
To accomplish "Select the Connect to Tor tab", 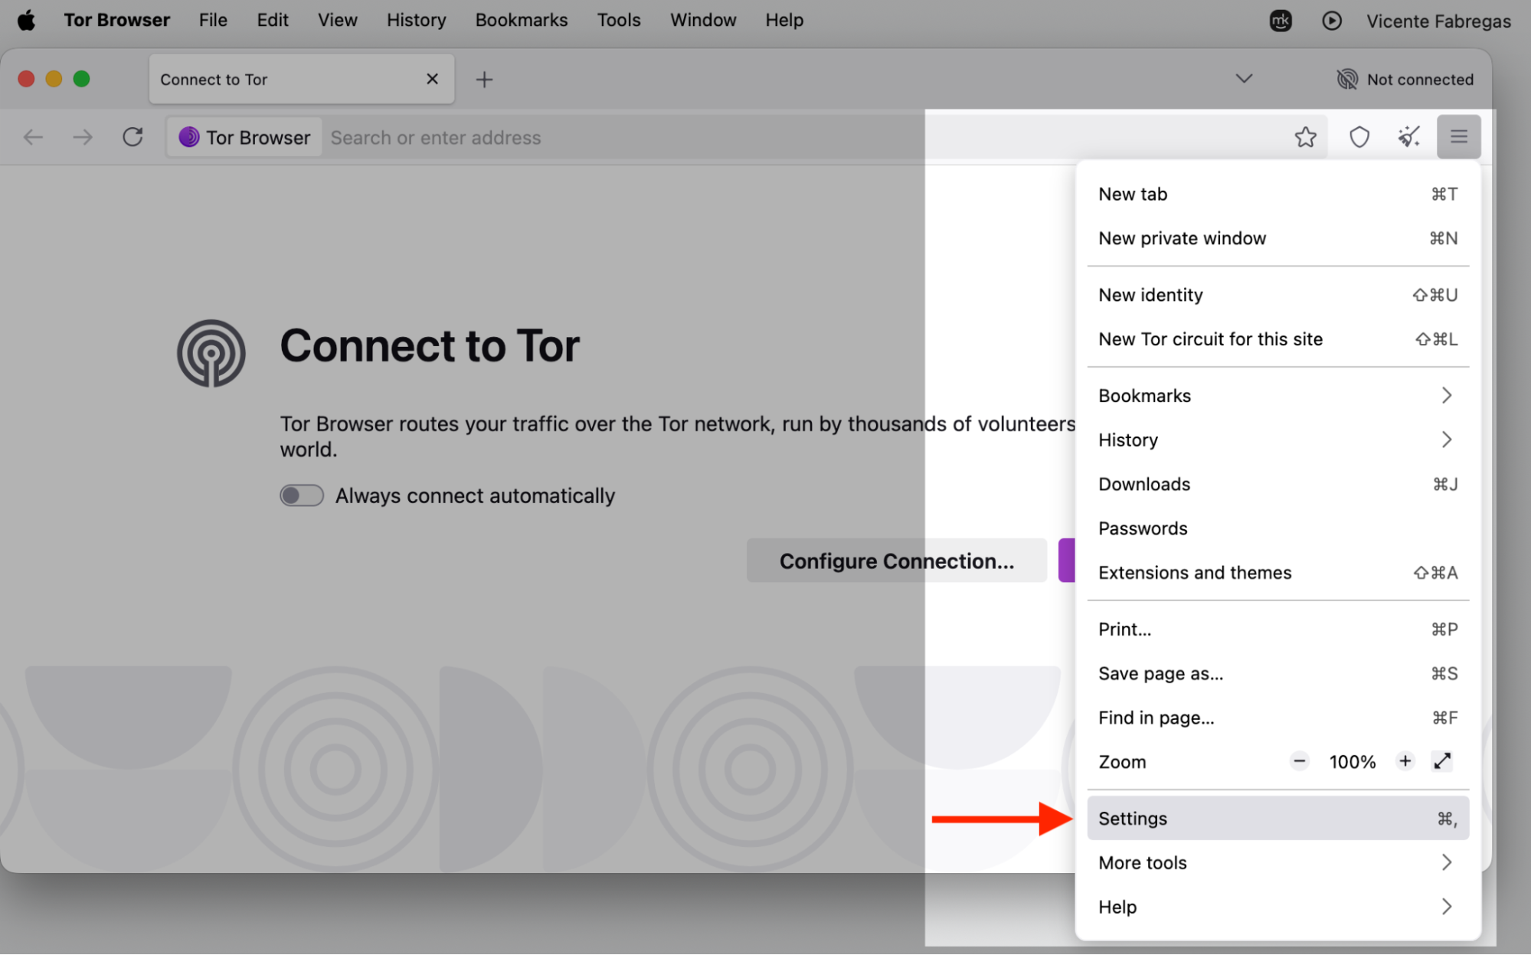I will click(302, 79).
